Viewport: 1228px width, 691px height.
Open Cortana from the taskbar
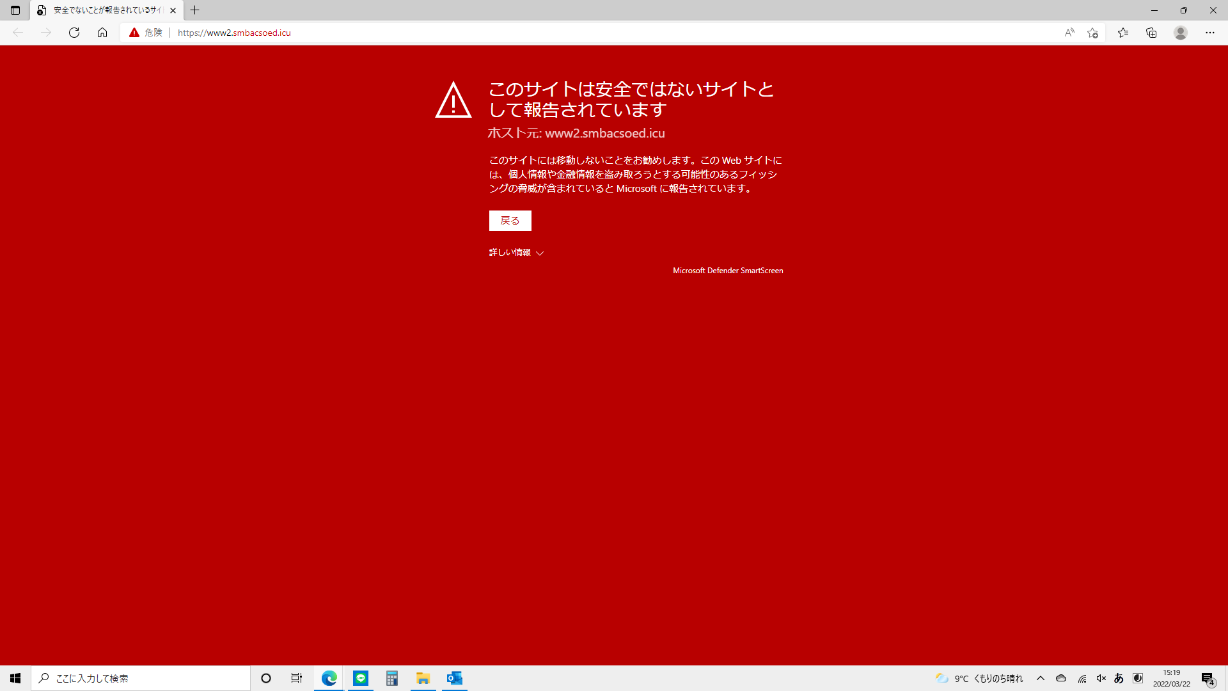point(266,678)
